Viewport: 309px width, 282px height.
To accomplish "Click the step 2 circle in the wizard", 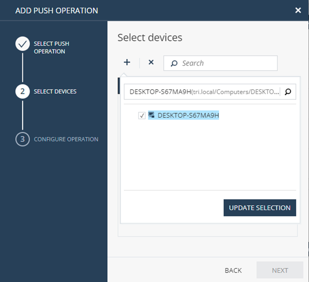I will [x=23, y=91].
